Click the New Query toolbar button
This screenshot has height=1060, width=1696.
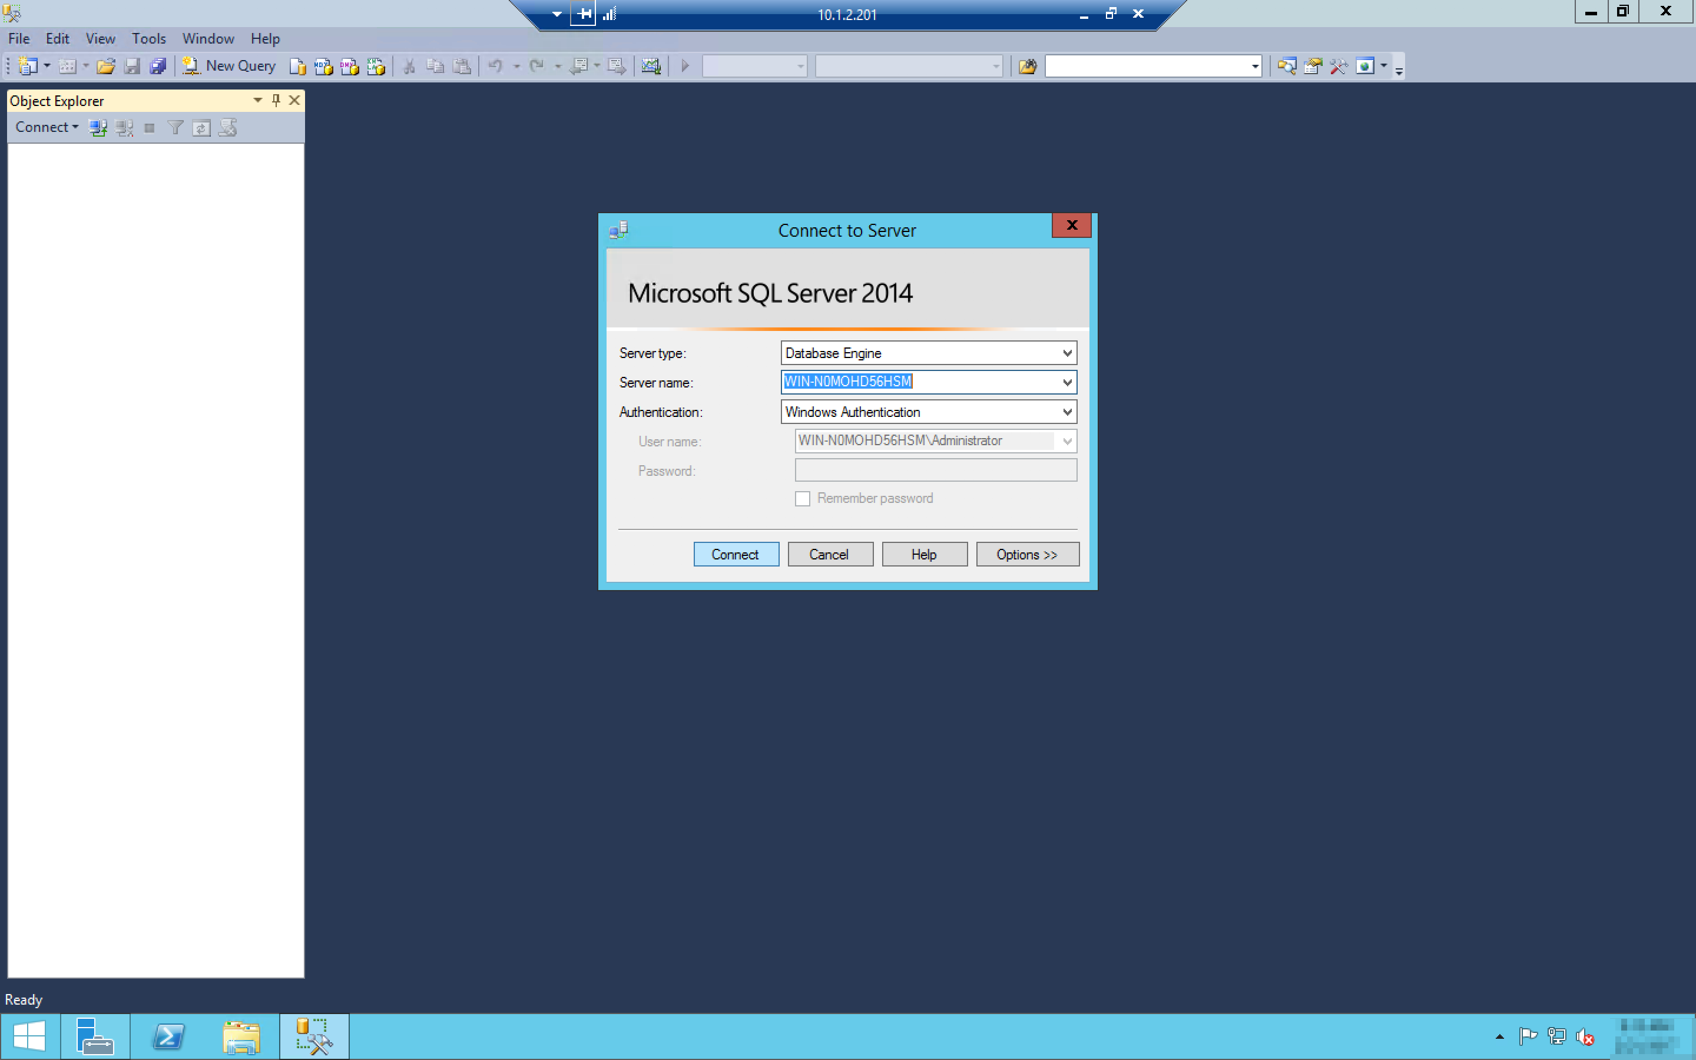[x=229, y=66]
